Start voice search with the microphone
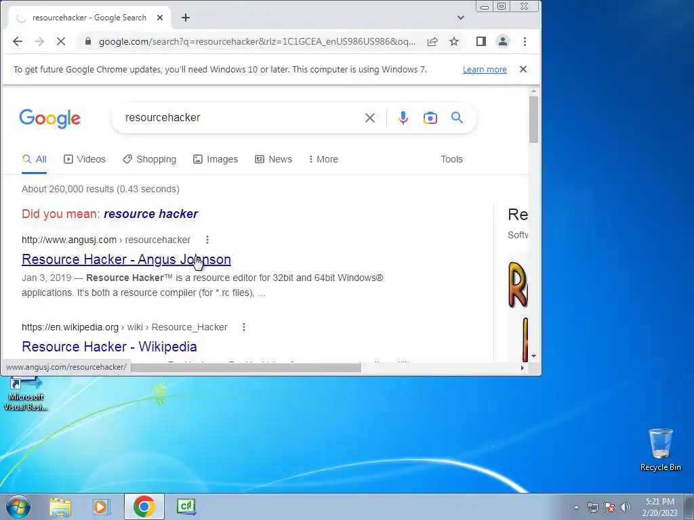Screen dimensions: 694x520 403,118
